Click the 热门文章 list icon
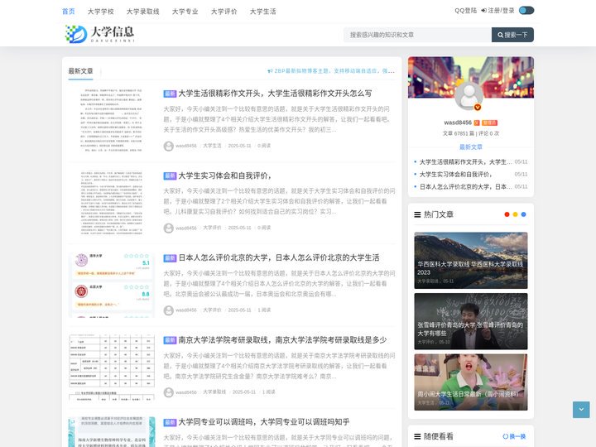The image size is (596, 447). (417, 214)
